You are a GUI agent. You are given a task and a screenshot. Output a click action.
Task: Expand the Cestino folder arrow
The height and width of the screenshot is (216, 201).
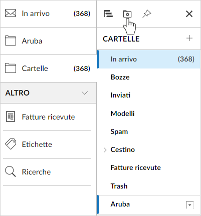tap(105, 150)
